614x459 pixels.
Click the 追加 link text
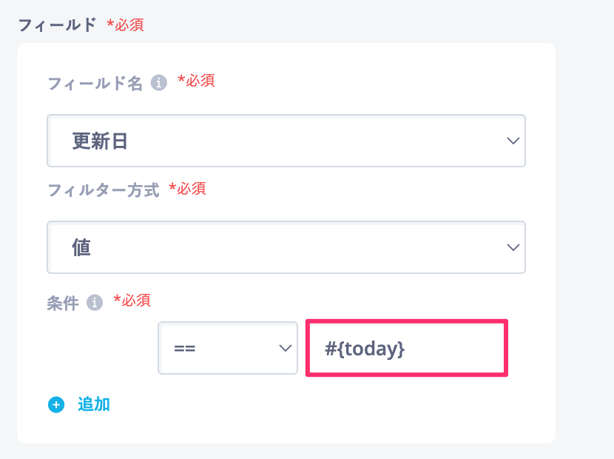point(94,404)
